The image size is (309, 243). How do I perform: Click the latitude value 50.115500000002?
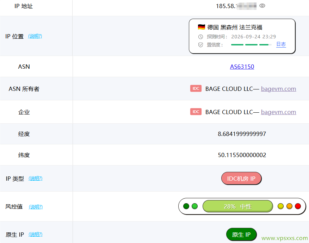pyautogui.click(x=242, y=155)
